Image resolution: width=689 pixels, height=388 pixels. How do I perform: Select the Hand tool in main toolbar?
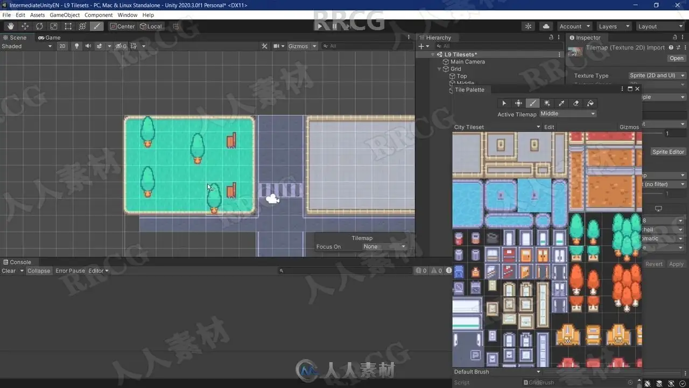[x=11, y=26]
